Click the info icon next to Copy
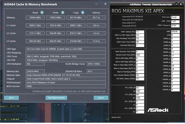This screenshot has width=185, height=124. [83, 12]
